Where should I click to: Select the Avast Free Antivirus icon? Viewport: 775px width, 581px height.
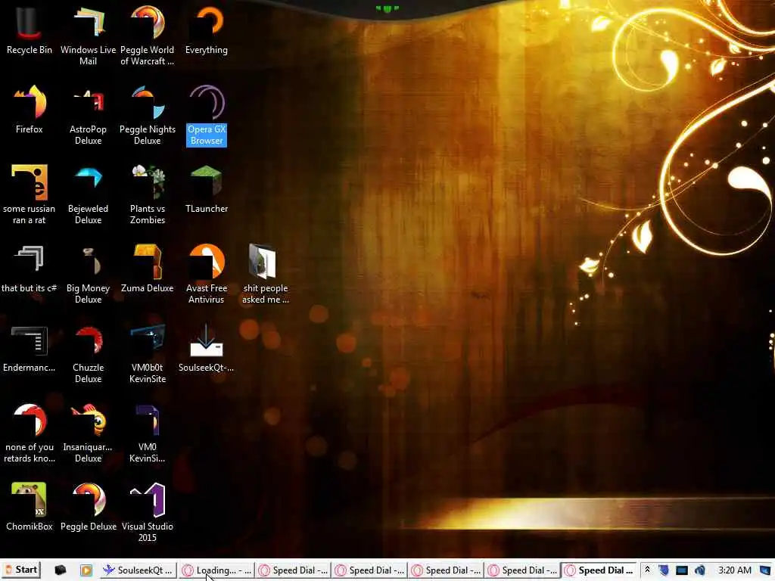(207, 274)
